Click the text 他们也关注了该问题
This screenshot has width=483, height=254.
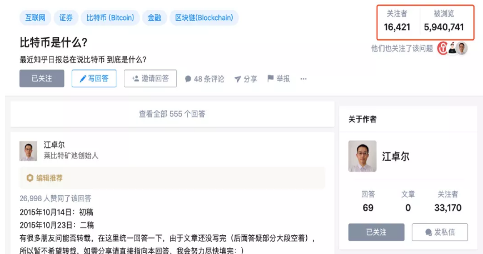click(402, 48)
